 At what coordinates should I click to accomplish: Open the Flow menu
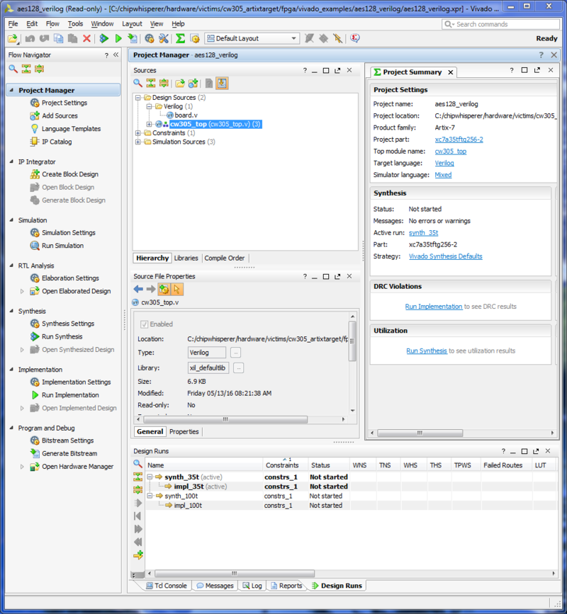pos(52,24)
